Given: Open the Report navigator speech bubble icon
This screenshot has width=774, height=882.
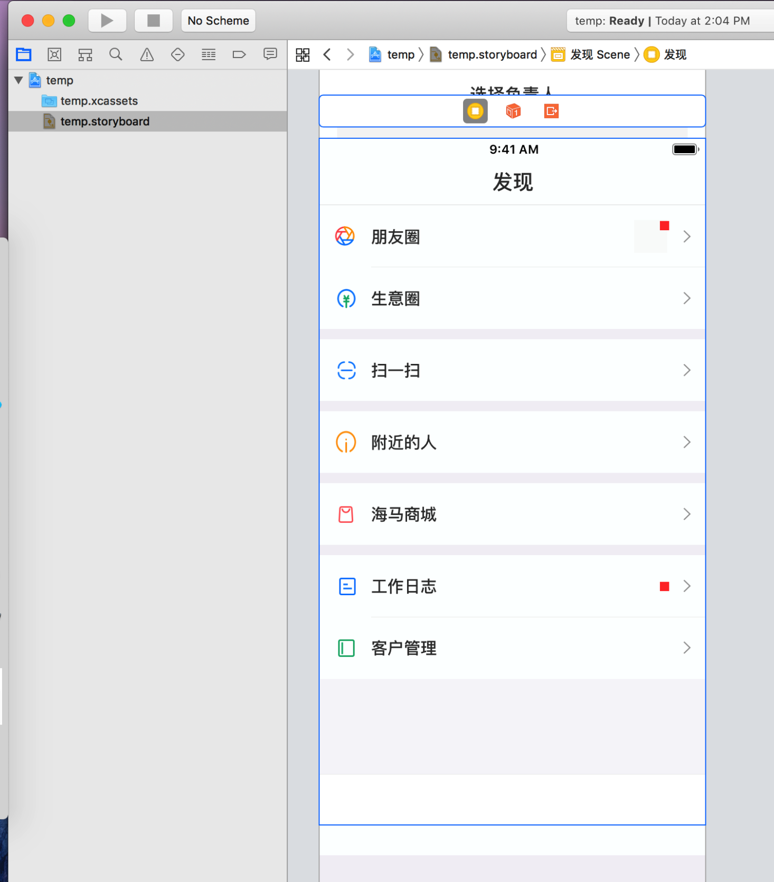Looking at the screenshot, I should [x=270, y=54].
